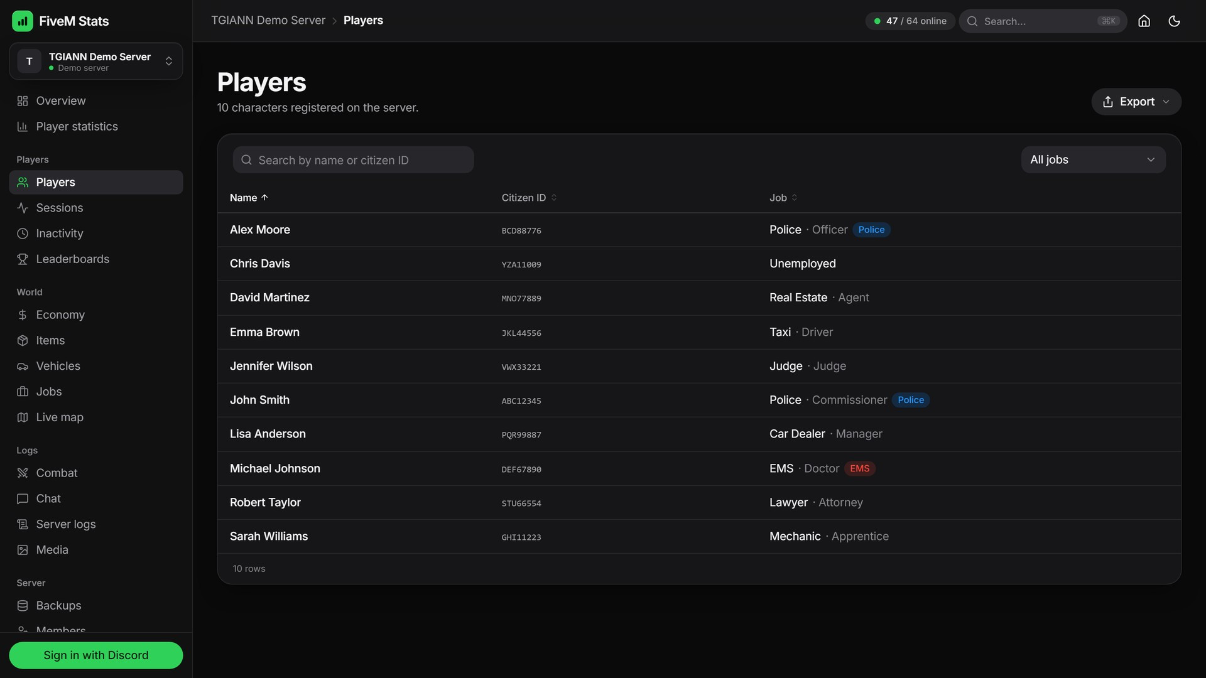The width and height of the screenshot is (1206, 678).
Task: Click Robert Taylor's Lawyer job cell
Action: click(816, 502)
